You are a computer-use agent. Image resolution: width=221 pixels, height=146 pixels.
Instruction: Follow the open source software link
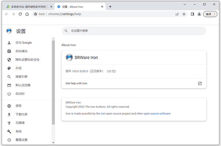(157, 114)
